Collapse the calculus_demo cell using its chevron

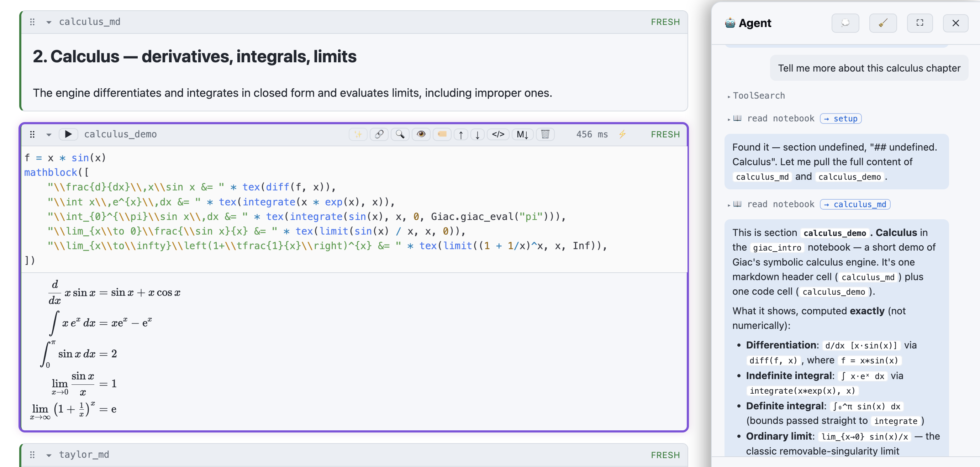point(49,134)
